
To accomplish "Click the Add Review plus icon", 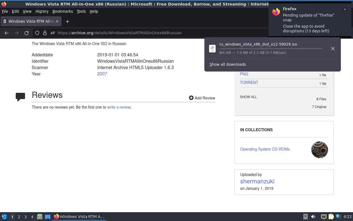I will coord(191,98).
